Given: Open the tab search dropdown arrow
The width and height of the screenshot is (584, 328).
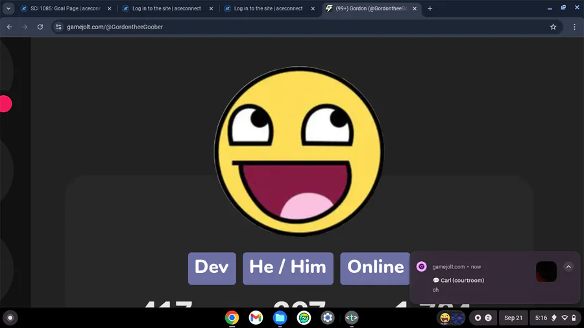Looking at the screenshot, I should click(x=8, y=8).
